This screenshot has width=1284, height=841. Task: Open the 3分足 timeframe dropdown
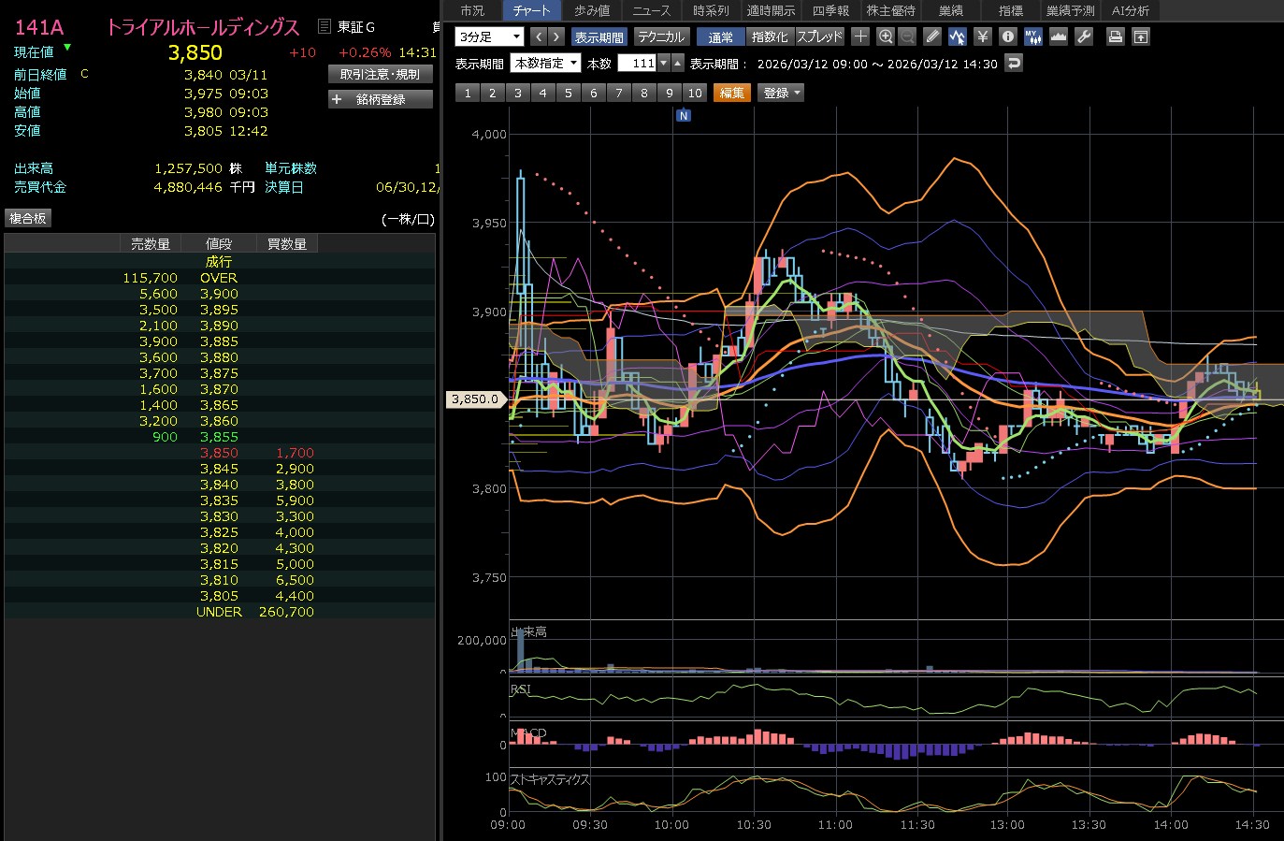click(x=489, y=36)
